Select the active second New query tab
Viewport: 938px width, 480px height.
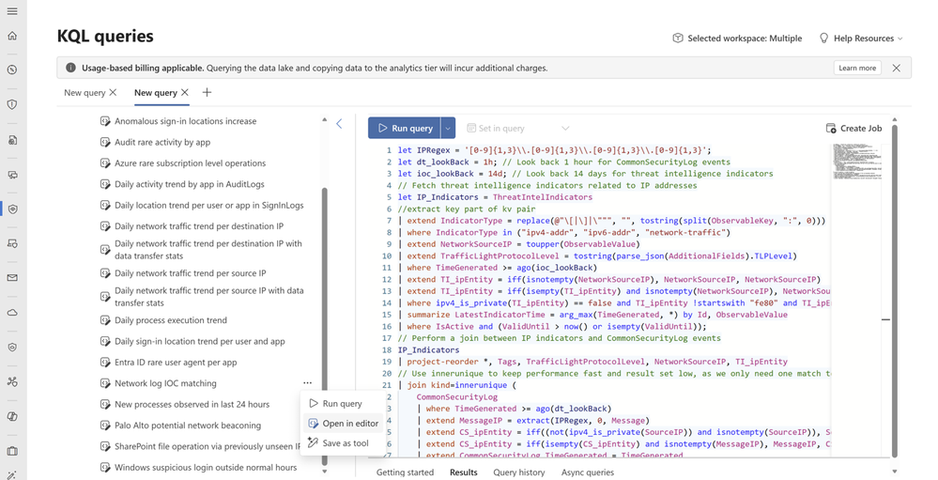[x=156, y=93]
